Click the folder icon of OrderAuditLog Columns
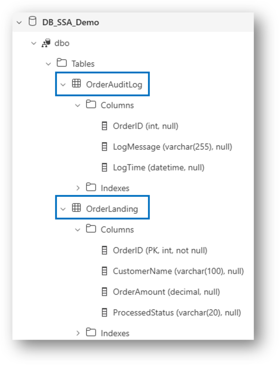This screenshot has height=365, width=279. 91,105
